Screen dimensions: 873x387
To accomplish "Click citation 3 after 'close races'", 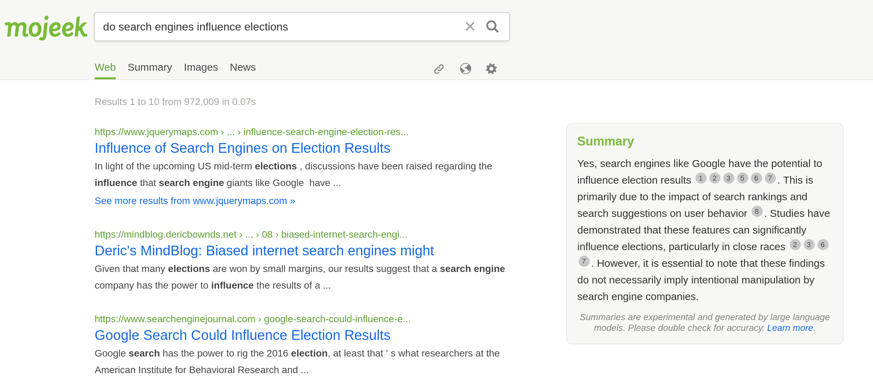I will [x=809, y=245].
